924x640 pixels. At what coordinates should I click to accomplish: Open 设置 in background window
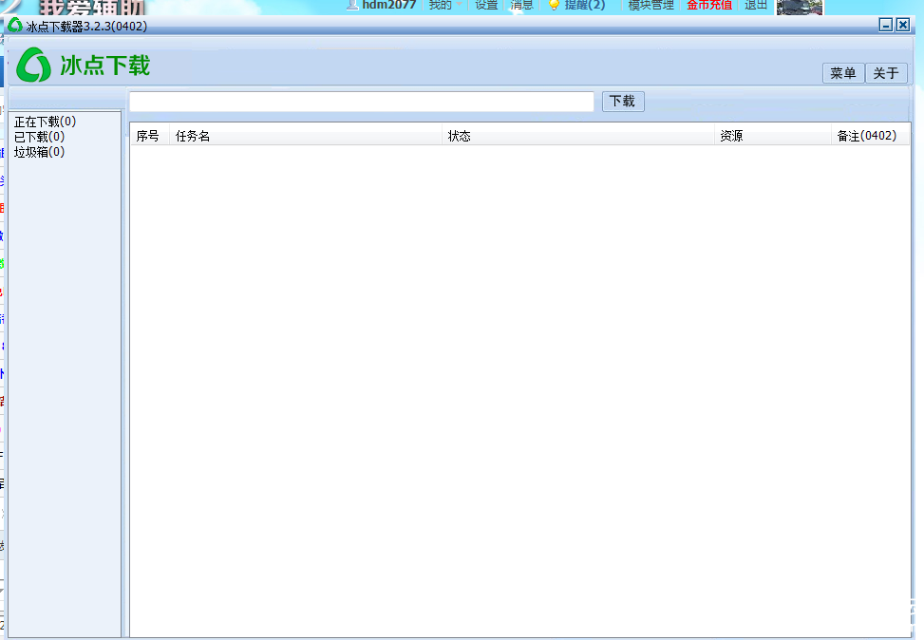(x=487, y=5)
